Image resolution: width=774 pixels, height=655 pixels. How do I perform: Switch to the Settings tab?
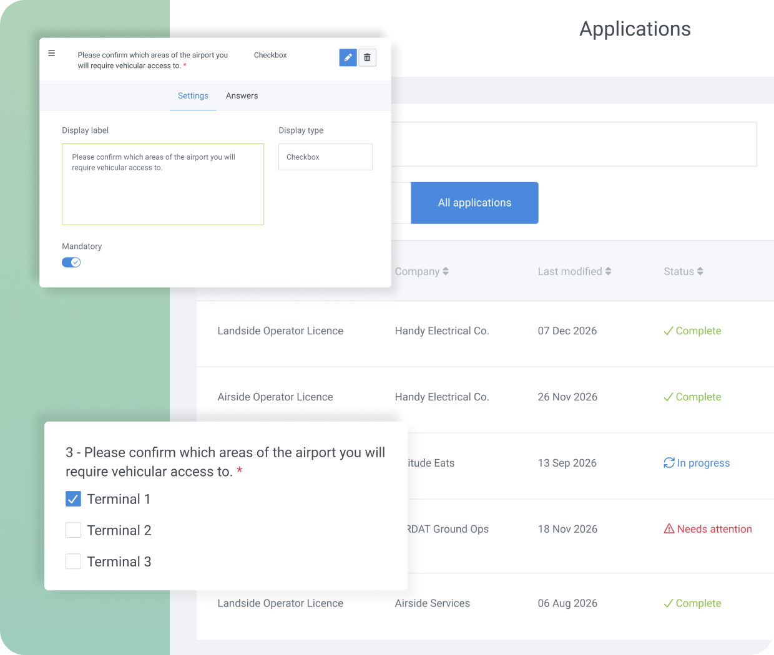click(x=193, y=96)
